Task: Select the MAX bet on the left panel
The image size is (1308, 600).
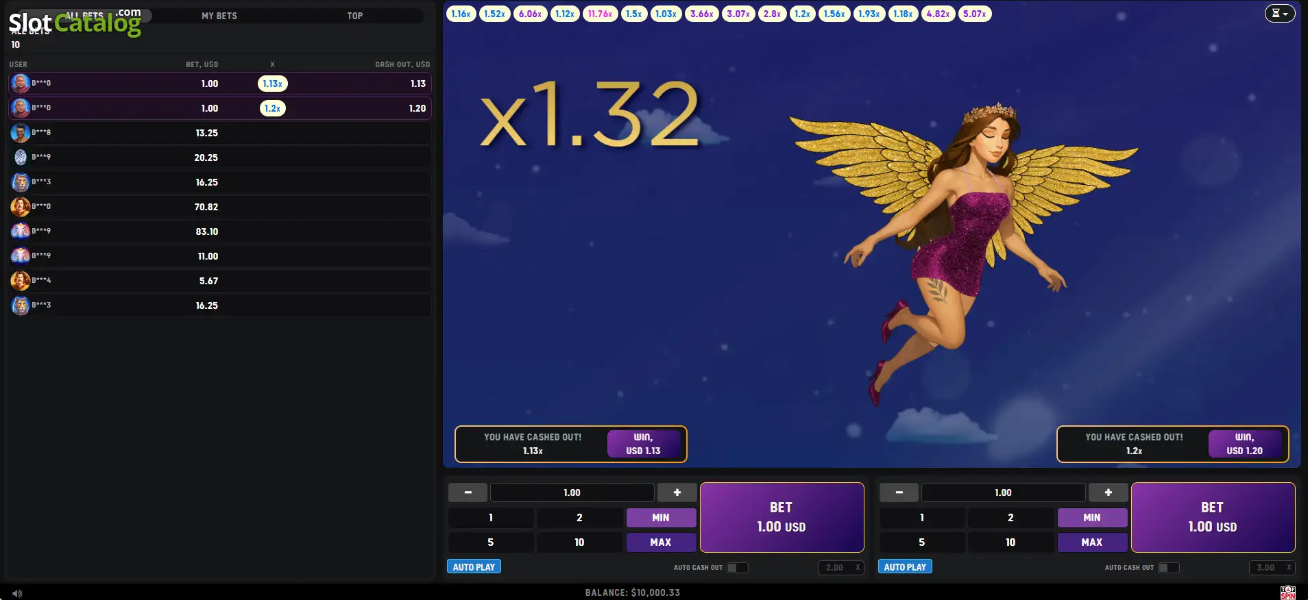Action: (x=661, y=542)
